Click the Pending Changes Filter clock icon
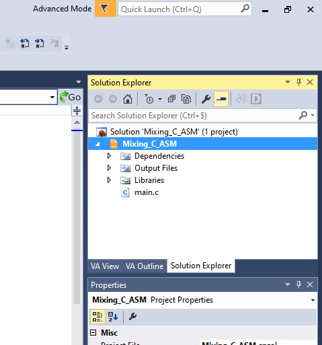 pyautogui.click(x=149, y=99)
